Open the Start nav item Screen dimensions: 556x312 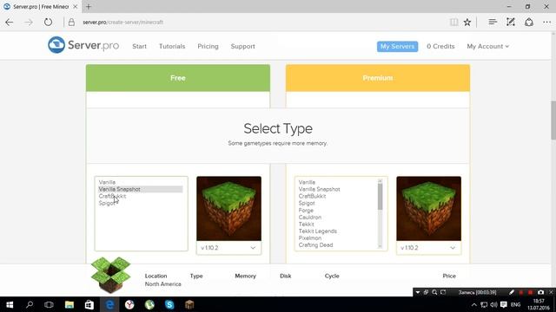[139, 46]
